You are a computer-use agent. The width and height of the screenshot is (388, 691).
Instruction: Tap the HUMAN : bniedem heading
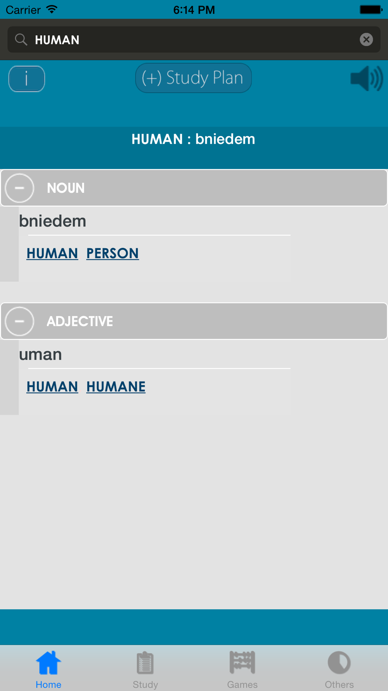point(193,139)
